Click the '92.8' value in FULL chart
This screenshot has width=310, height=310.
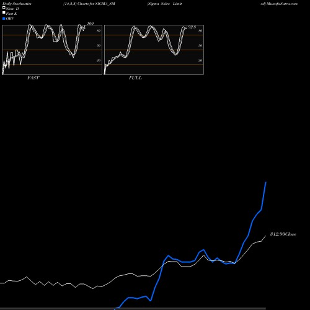pyautogui.click(x=192, y=27)
